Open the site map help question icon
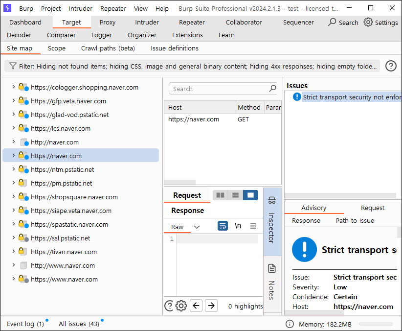 coord(391,66)
